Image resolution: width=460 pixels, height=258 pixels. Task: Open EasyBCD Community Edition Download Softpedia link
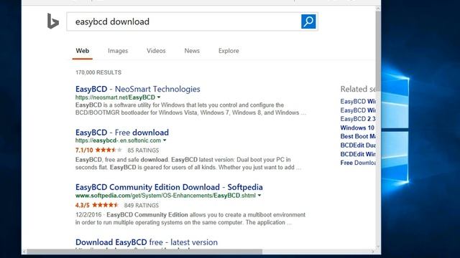click(x=169, y=187)
